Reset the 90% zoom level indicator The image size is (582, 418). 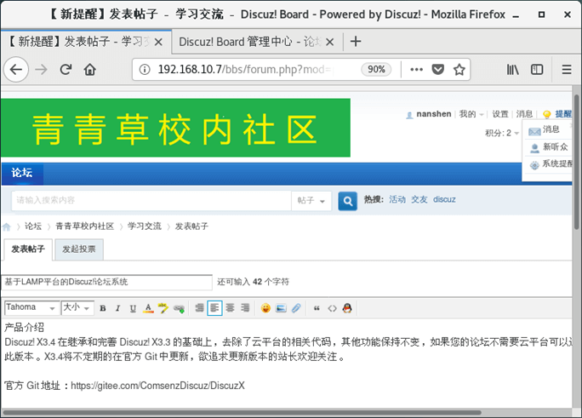[376, 70]
